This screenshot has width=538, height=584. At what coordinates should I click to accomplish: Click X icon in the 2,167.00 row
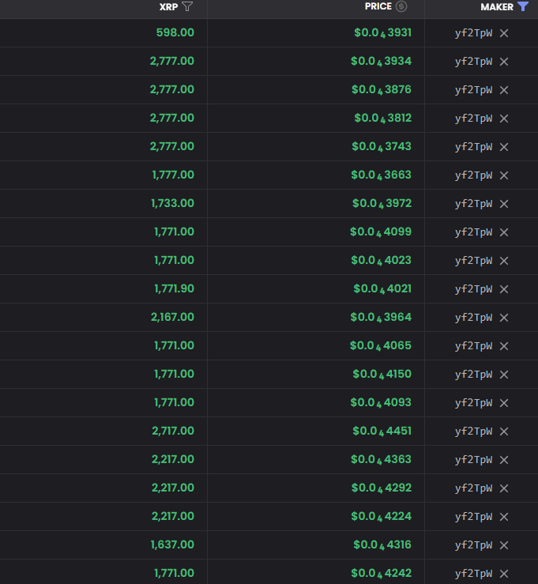click(x=504, y=318)
